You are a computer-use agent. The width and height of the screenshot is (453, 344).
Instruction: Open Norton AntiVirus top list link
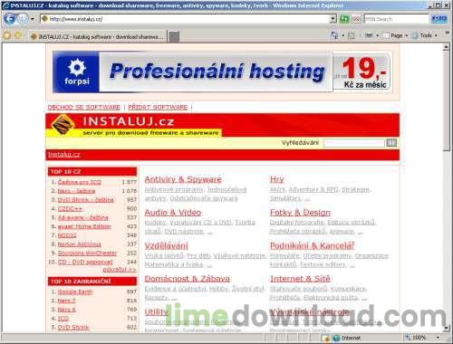click(x=80, y=244)
